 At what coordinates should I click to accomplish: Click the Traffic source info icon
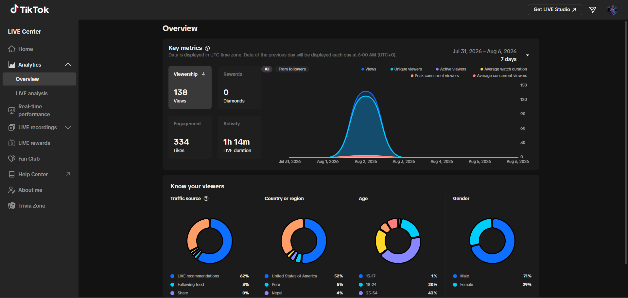coord(206,198)
